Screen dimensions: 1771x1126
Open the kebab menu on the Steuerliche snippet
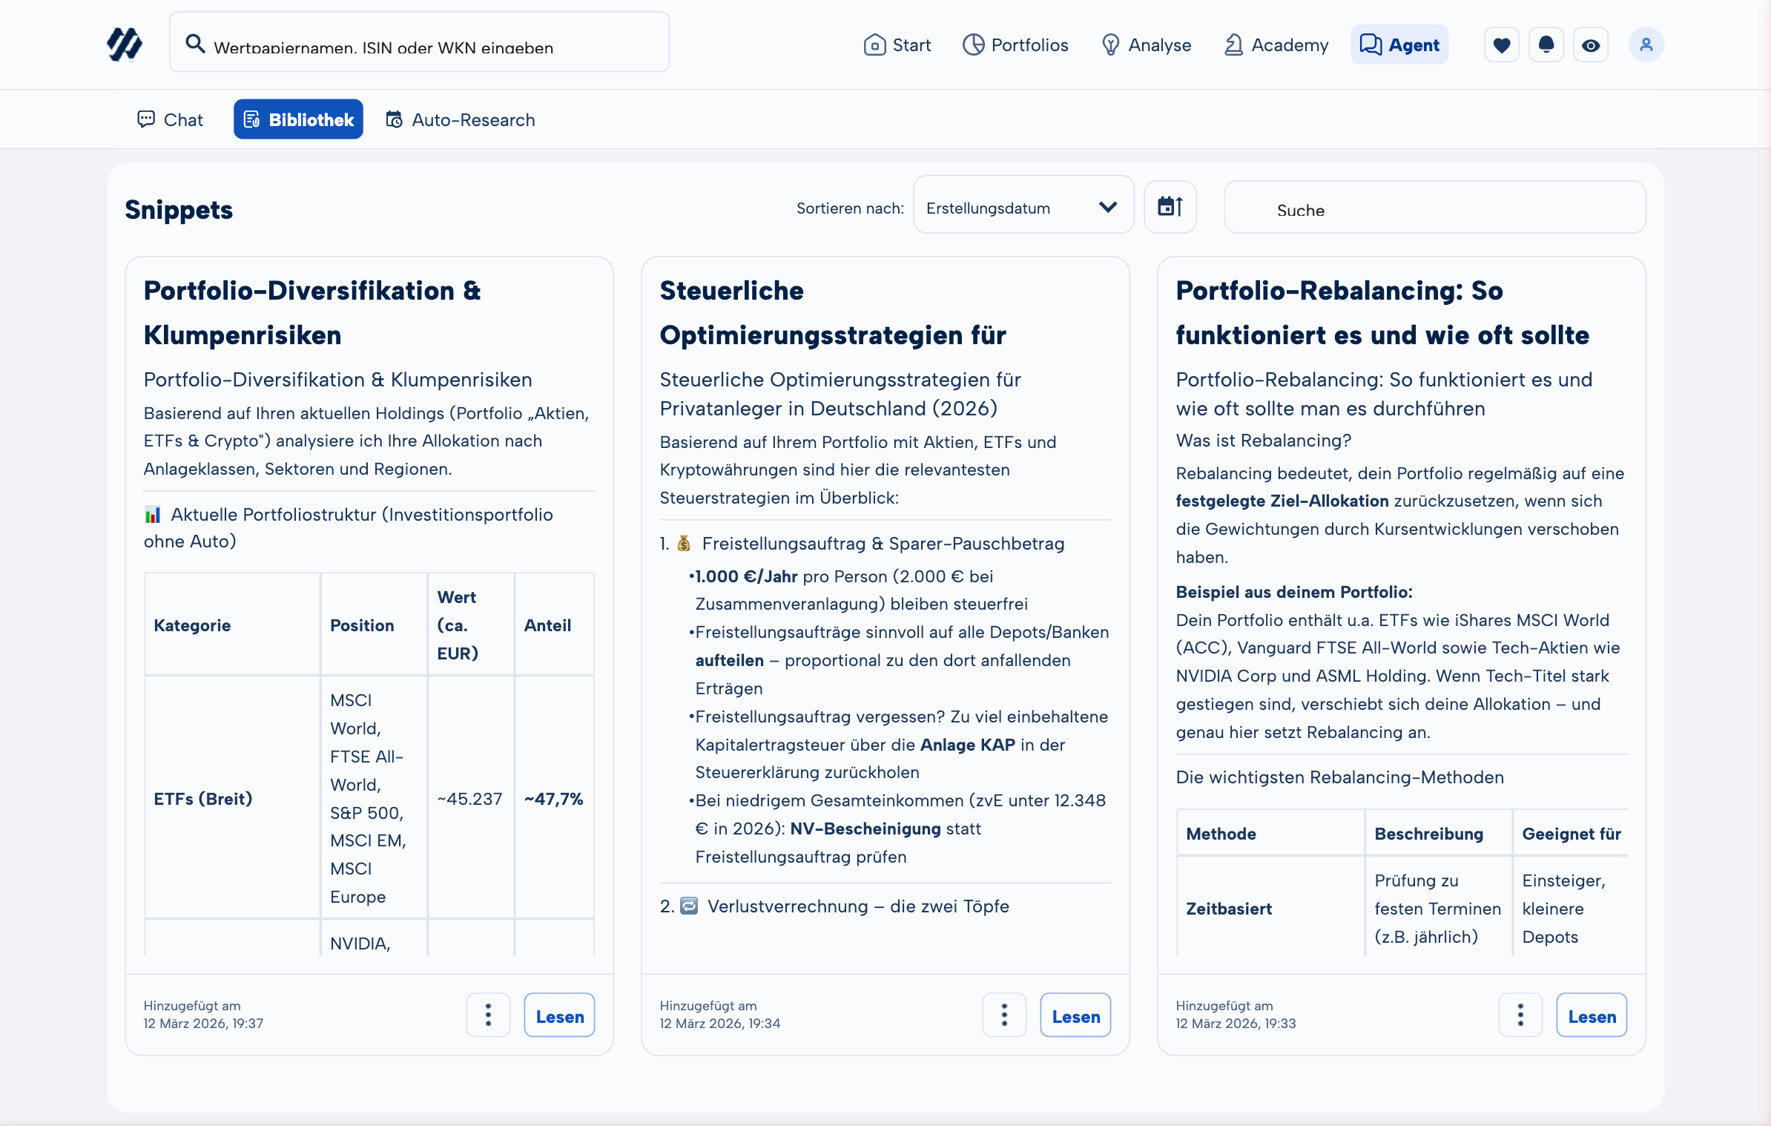[x=1004, y=1015]
